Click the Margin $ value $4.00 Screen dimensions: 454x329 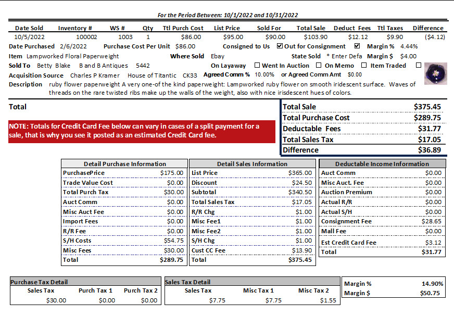[x=408, y=56]
